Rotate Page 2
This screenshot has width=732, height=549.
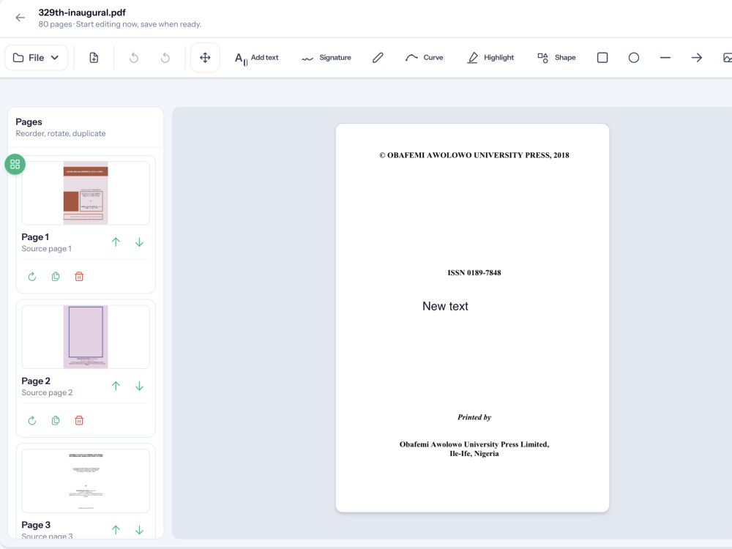(31, 421)
